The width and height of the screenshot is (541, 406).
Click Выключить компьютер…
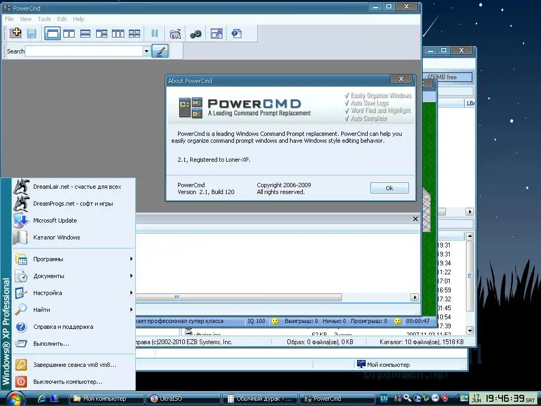(74, 382)
